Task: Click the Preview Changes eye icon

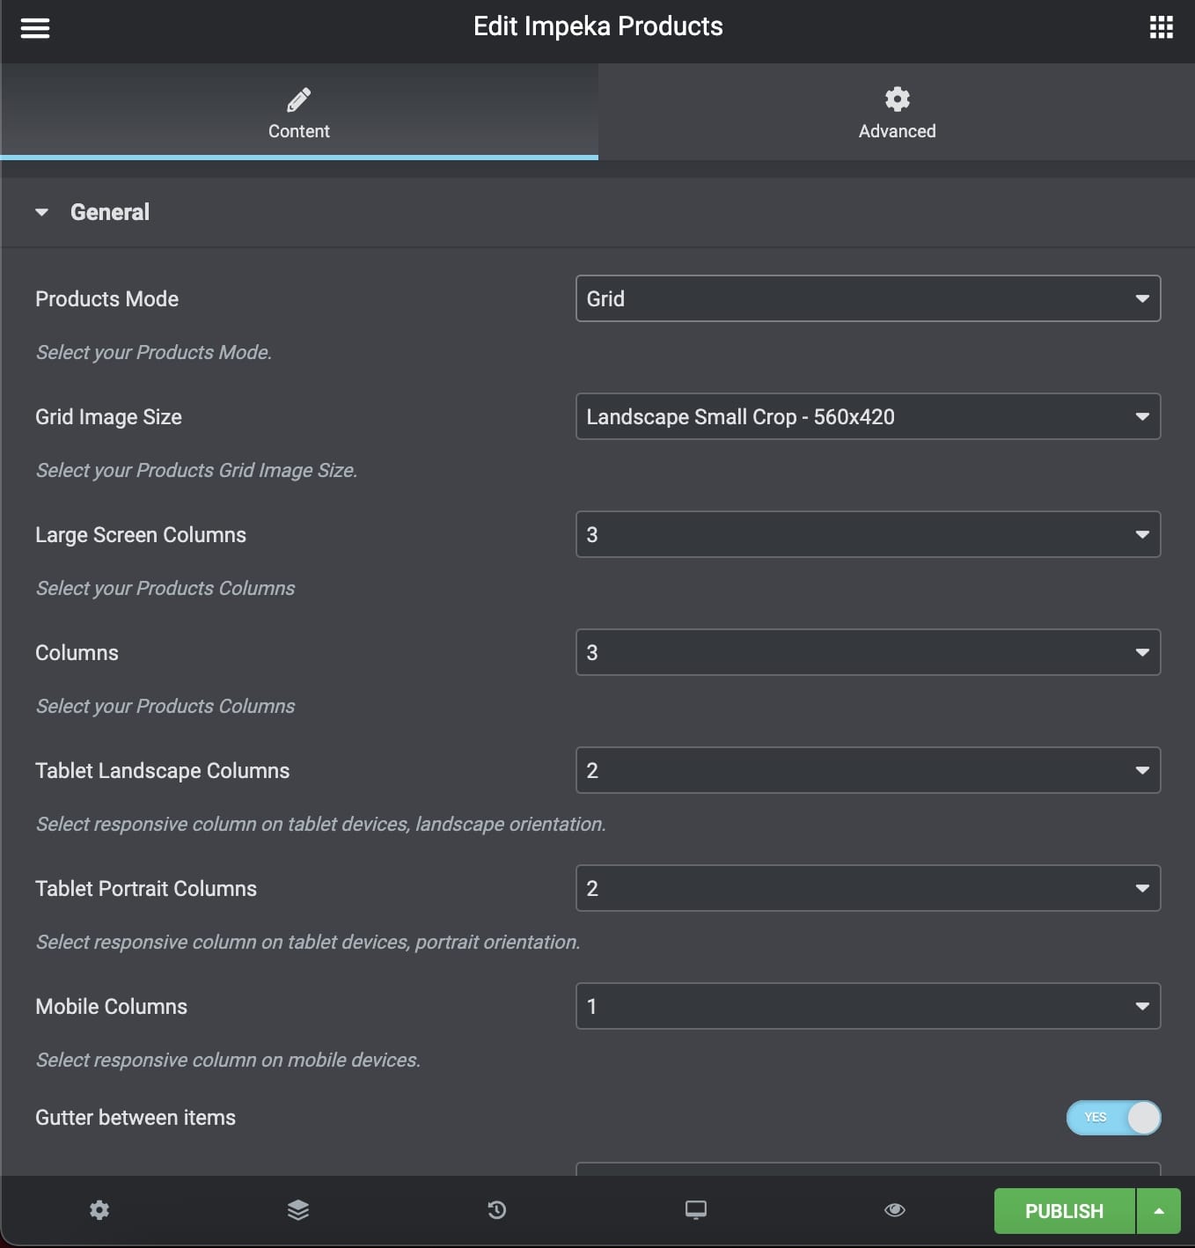Action: pyautogui.click(x=895, y=1210)
